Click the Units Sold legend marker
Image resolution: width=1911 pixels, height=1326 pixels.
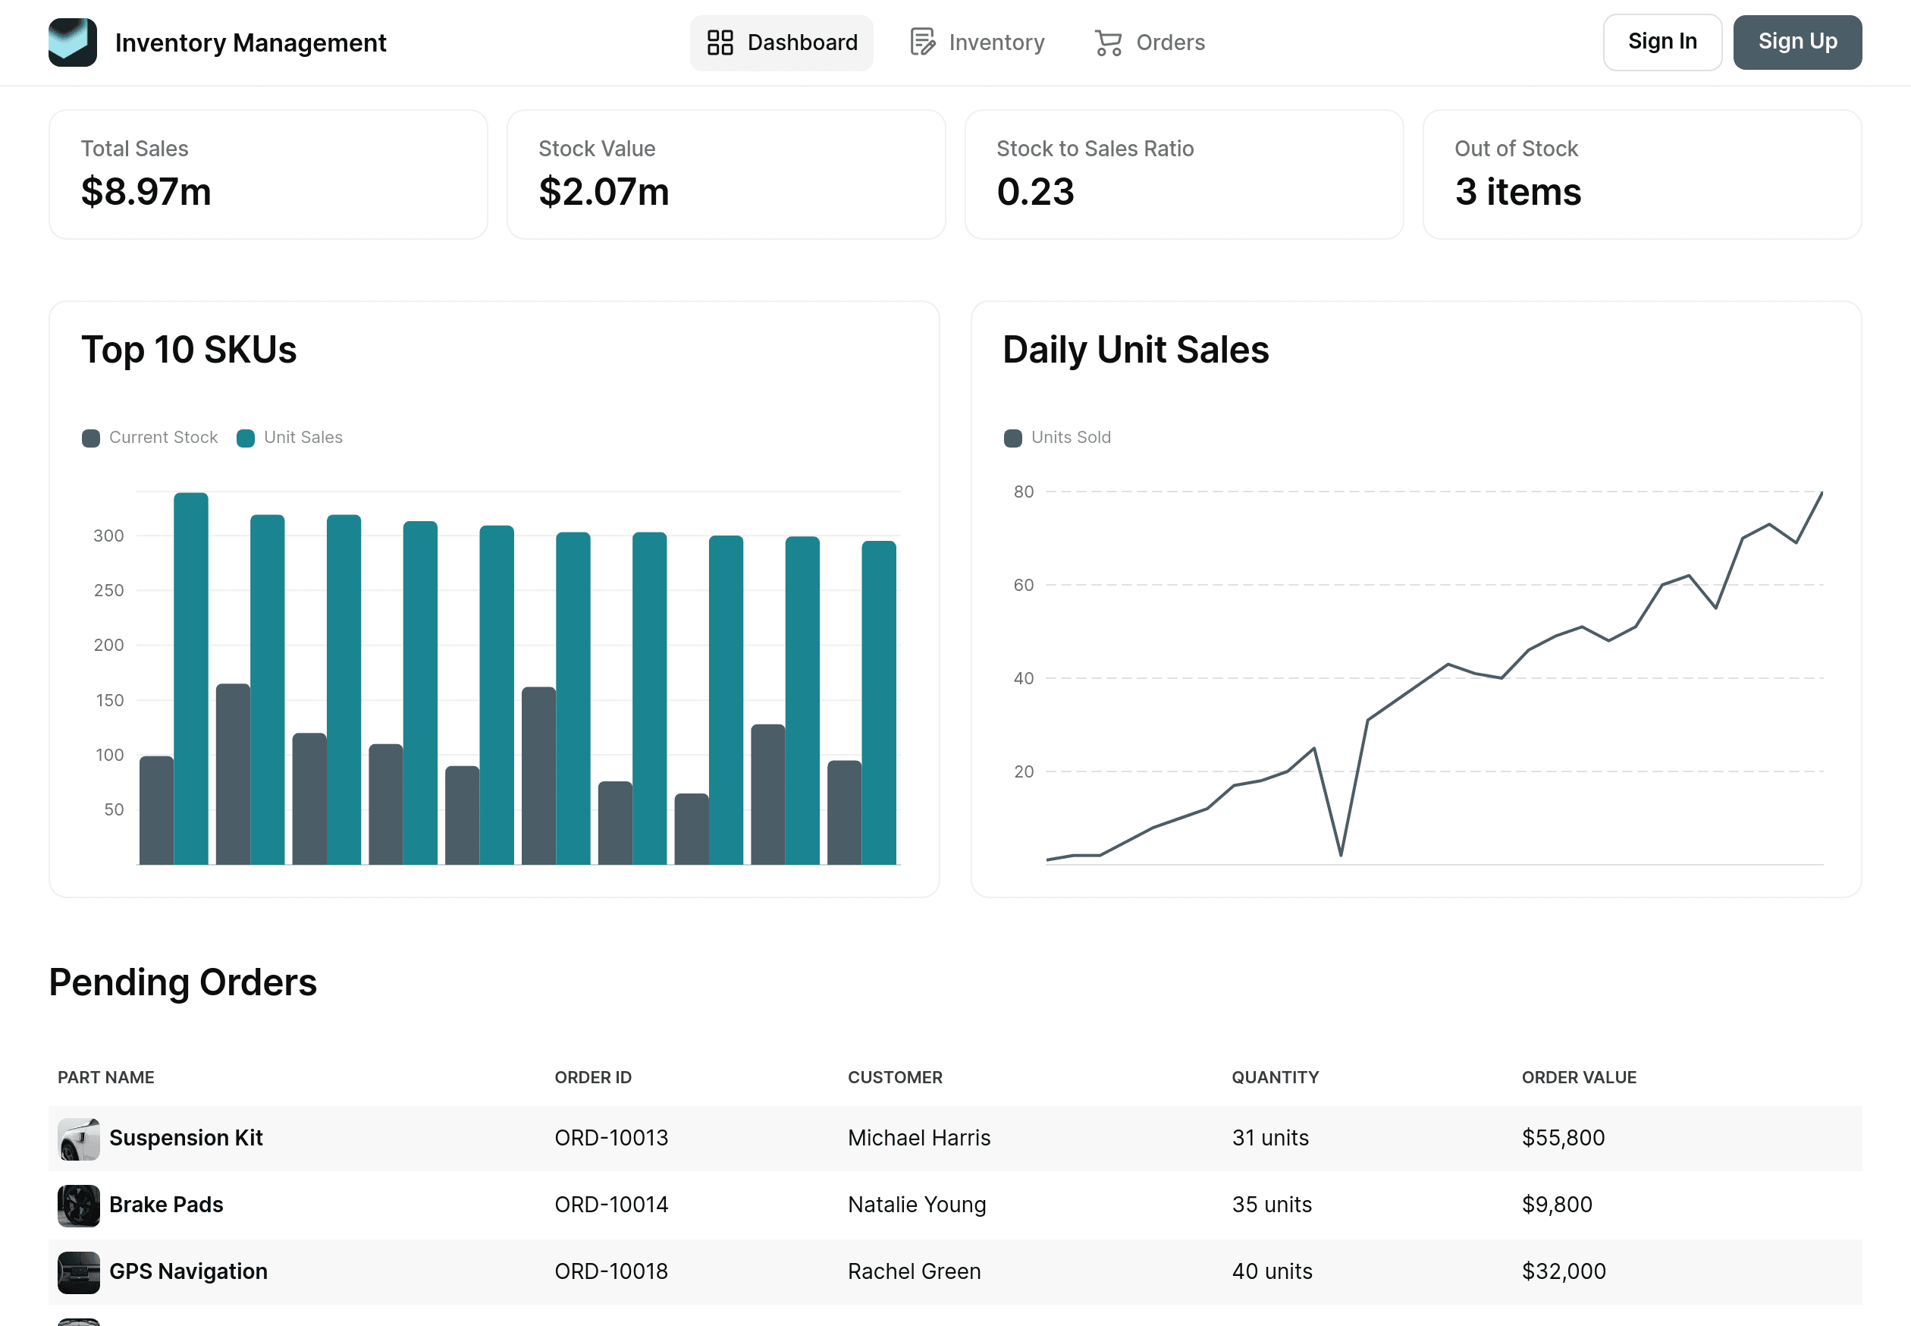[1013, 437]
